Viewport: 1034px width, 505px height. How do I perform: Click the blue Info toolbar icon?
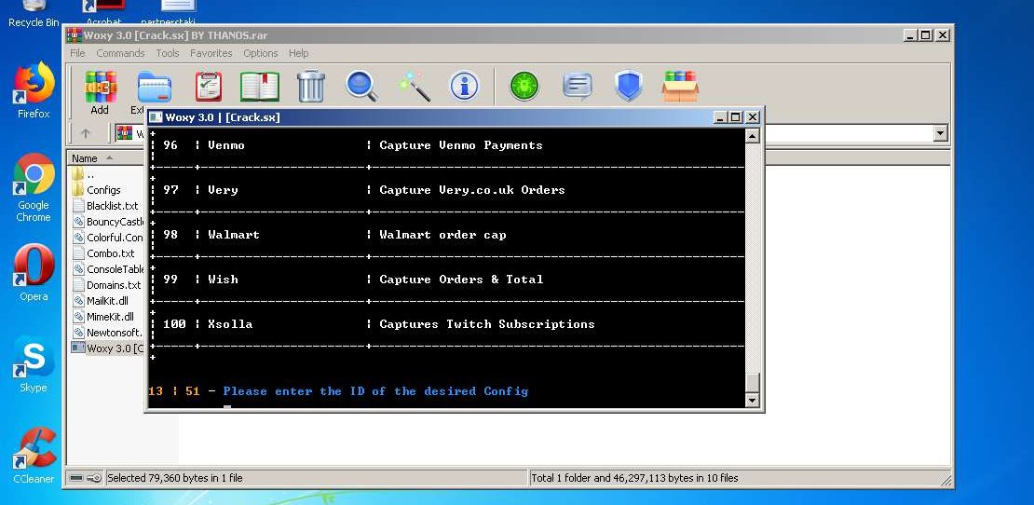pos(464,86)
